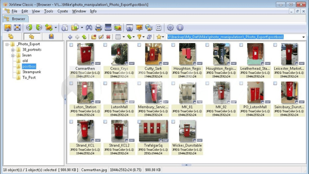
Task: Rotate left using the green counterclockwise icon
Action: pyautogui.click(x=29, y=28)
